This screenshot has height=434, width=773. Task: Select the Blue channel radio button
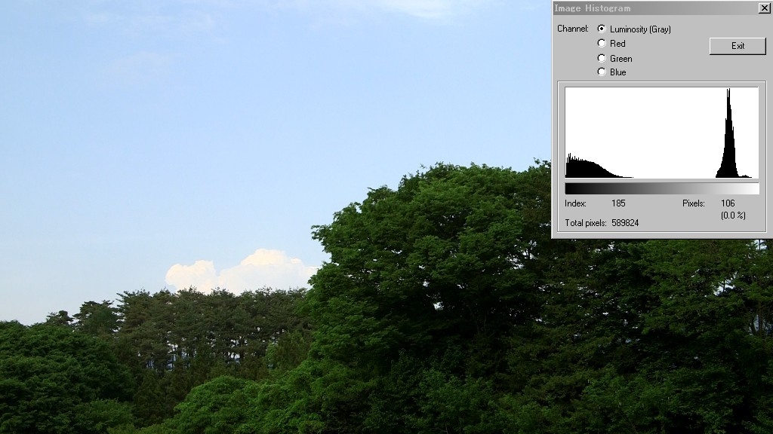pyautogui.click(x=602, y=72)
